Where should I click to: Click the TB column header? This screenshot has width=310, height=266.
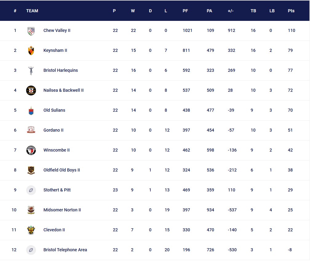253,11
